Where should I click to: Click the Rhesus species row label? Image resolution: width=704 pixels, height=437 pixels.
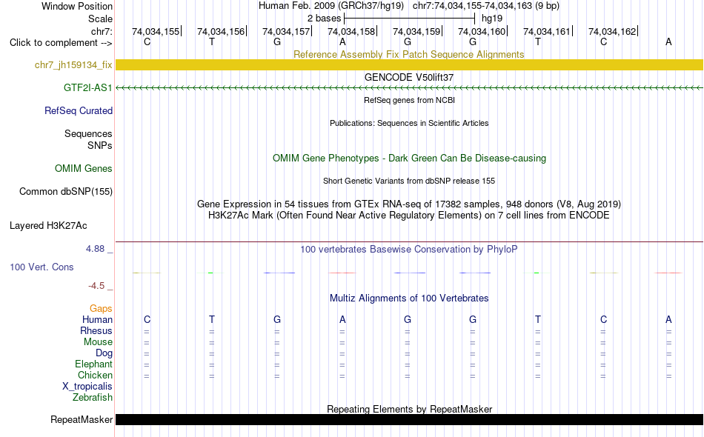pyautogui.click(x=96, y=331)
